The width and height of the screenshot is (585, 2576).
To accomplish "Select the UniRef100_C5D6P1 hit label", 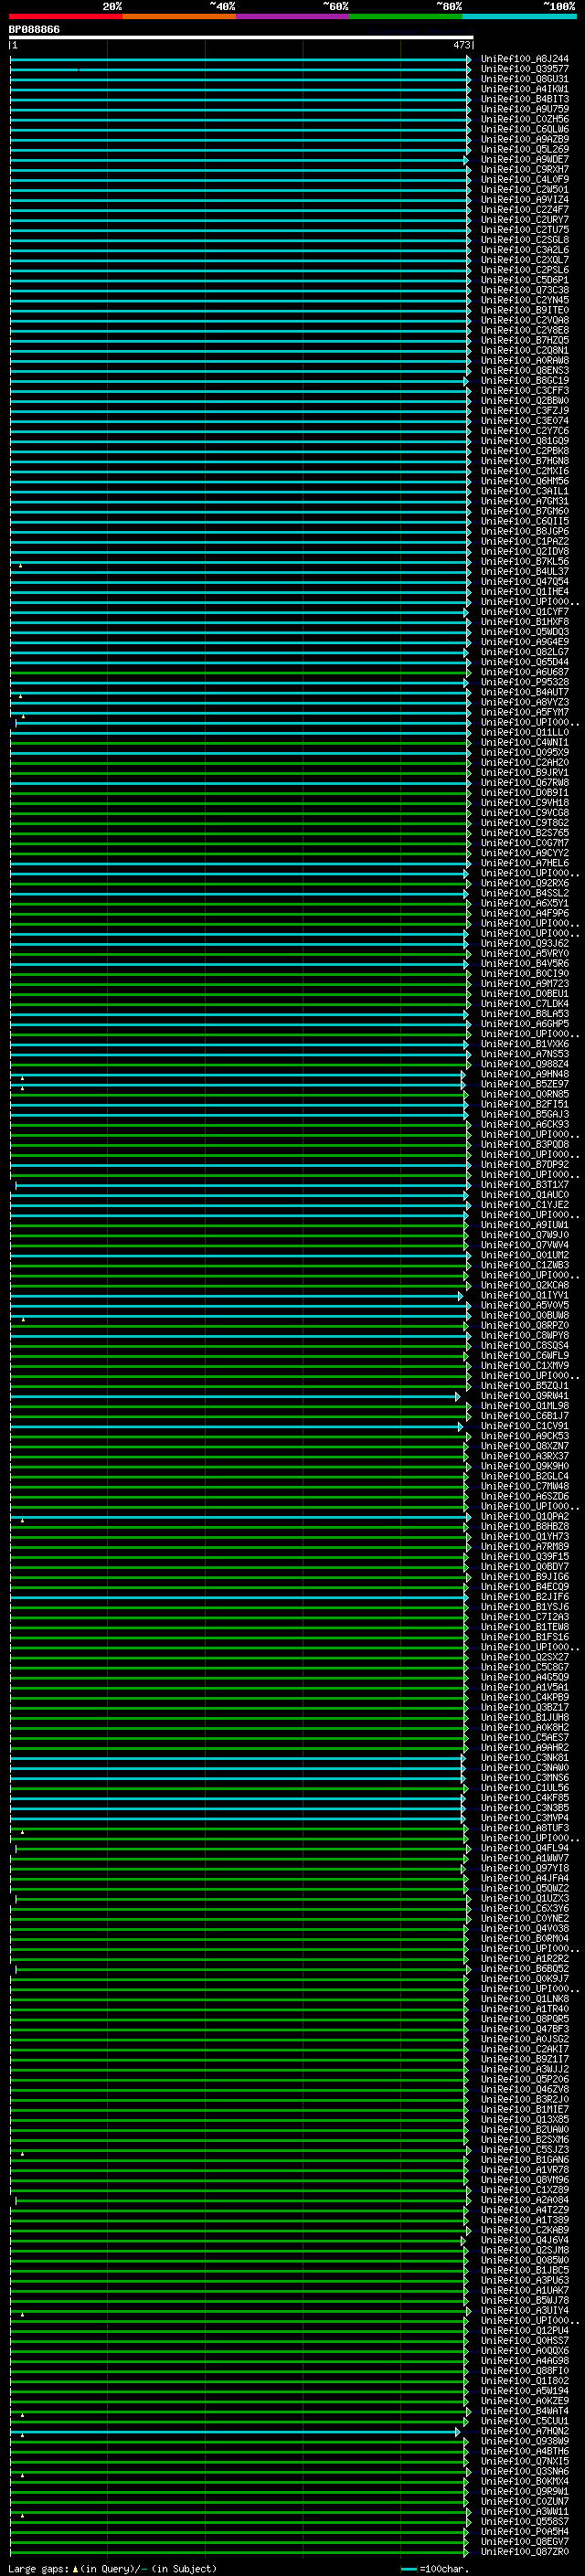I will point(524,280).
